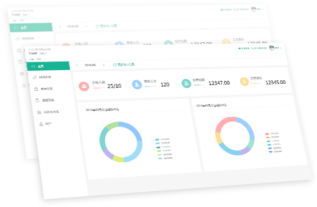Go to previous month with left arrow before 2019-06
Viewport: 317px width, 207px height.
(77, 65)
